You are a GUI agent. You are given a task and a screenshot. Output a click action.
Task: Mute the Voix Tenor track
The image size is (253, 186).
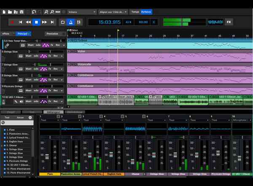[x=31, y=44]
